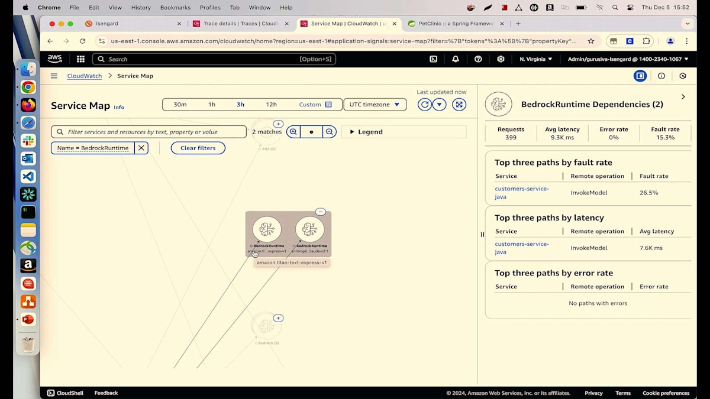Collapse the BedrockRuntime group with minus

point(320,212)
